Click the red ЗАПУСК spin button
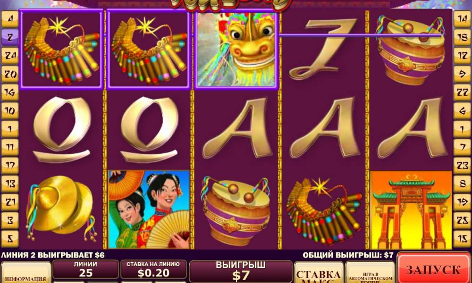The width and height of the screenshot is (472, 283). click(x=433, y=268)
